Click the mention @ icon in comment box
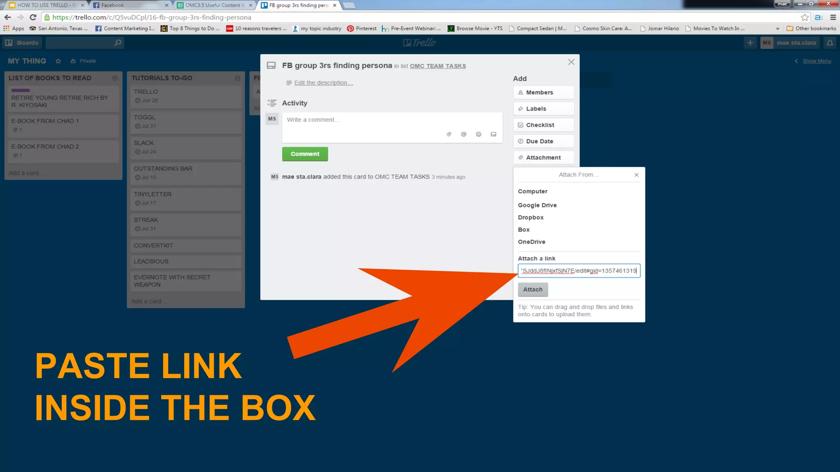The height and width of the screenshot is (472, 840). [464, 134]
